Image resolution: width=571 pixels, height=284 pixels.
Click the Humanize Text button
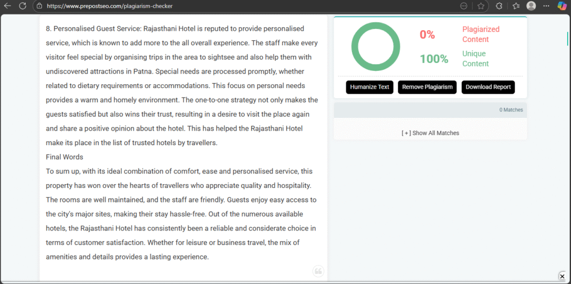coord(370,87)
